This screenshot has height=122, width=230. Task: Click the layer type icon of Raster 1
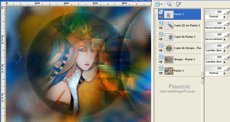click(161, 68)
